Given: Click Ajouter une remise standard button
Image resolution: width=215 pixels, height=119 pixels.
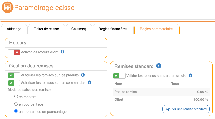Looking at the screenshot, I should coord(186,109).
